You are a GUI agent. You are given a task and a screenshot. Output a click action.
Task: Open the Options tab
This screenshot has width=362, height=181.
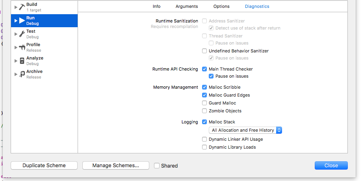click(221, 6)
